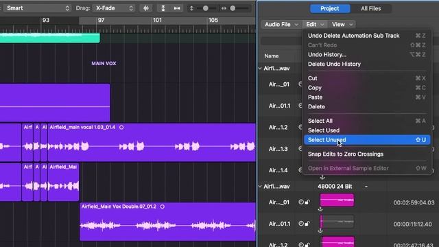
Task: Click the 00:00:11:12.40 duration value
Action: [413, 224]
